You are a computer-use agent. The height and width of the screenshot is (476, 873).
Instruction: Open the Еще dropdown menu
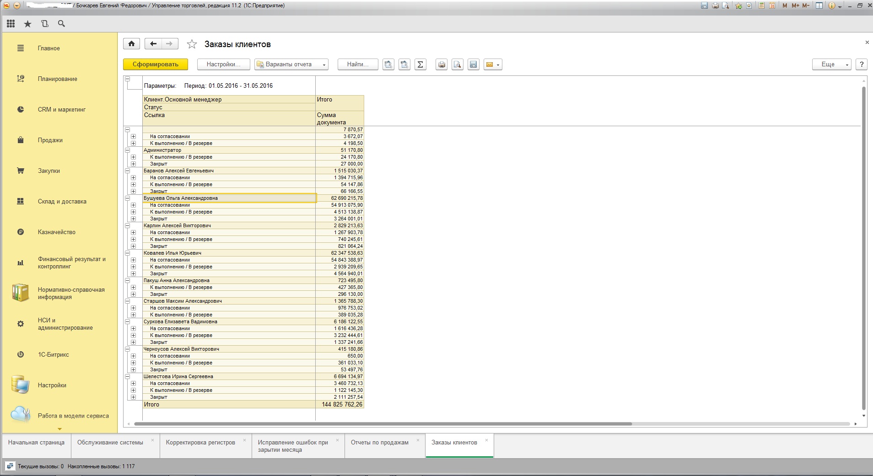tap(832, 64)
